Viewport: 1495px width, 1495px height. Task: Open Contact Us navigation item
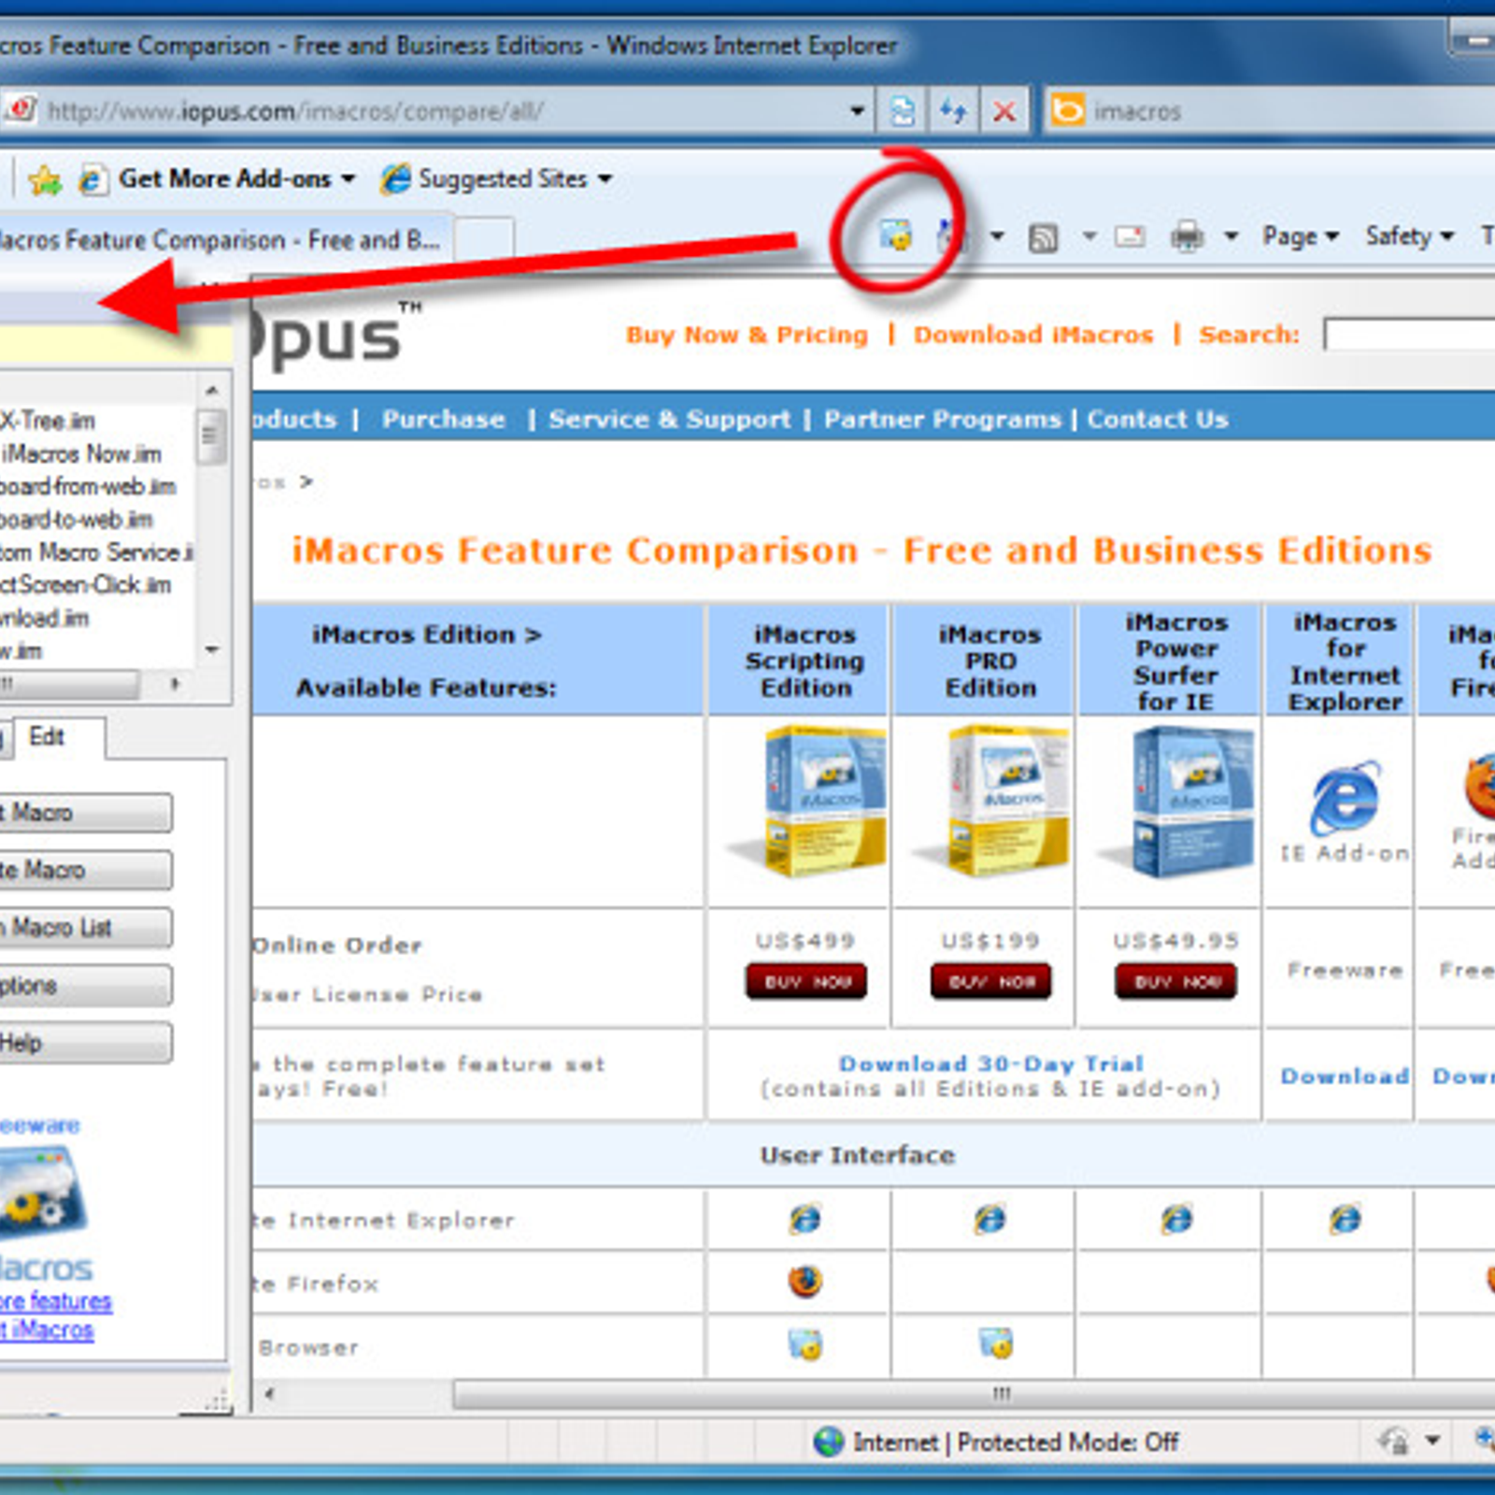pos(1158,419)
